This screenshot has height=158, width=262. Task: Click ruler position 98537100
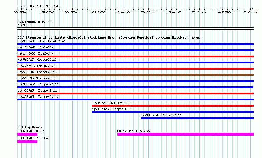click(148, 12)
